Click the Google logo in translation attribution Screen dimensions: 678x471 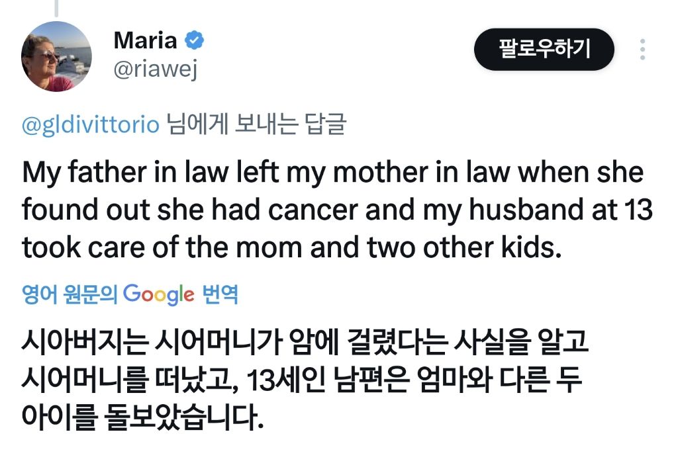159,294
